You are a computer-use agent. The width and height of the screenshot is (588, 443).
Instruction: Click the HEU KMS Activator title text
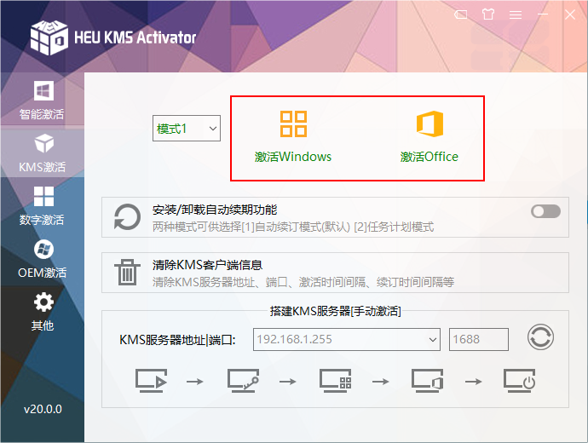click(135, 37)
